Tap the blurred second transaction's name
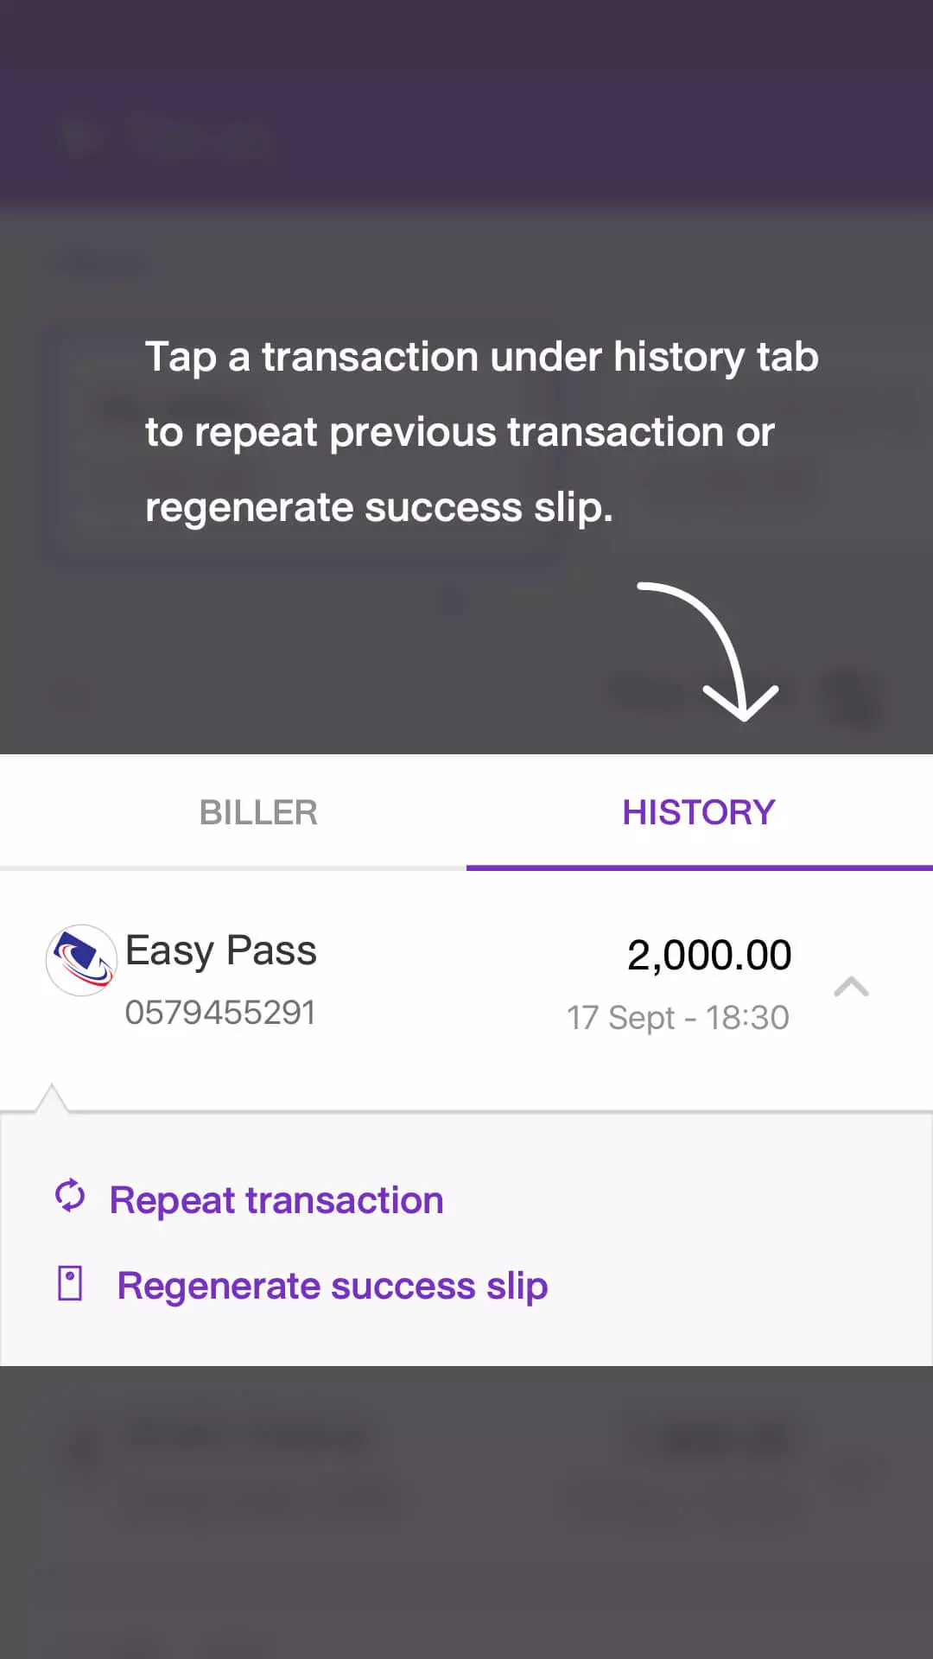933x1659 pixels. [x=246, y=1436]
